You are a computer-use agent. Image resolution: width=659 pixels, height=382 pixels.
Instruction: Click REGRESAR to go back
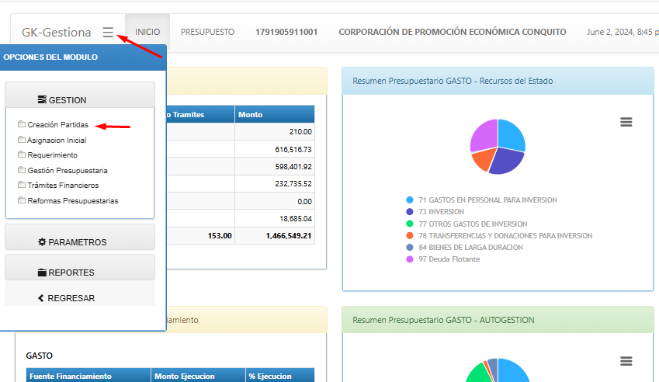pos(80,293)
